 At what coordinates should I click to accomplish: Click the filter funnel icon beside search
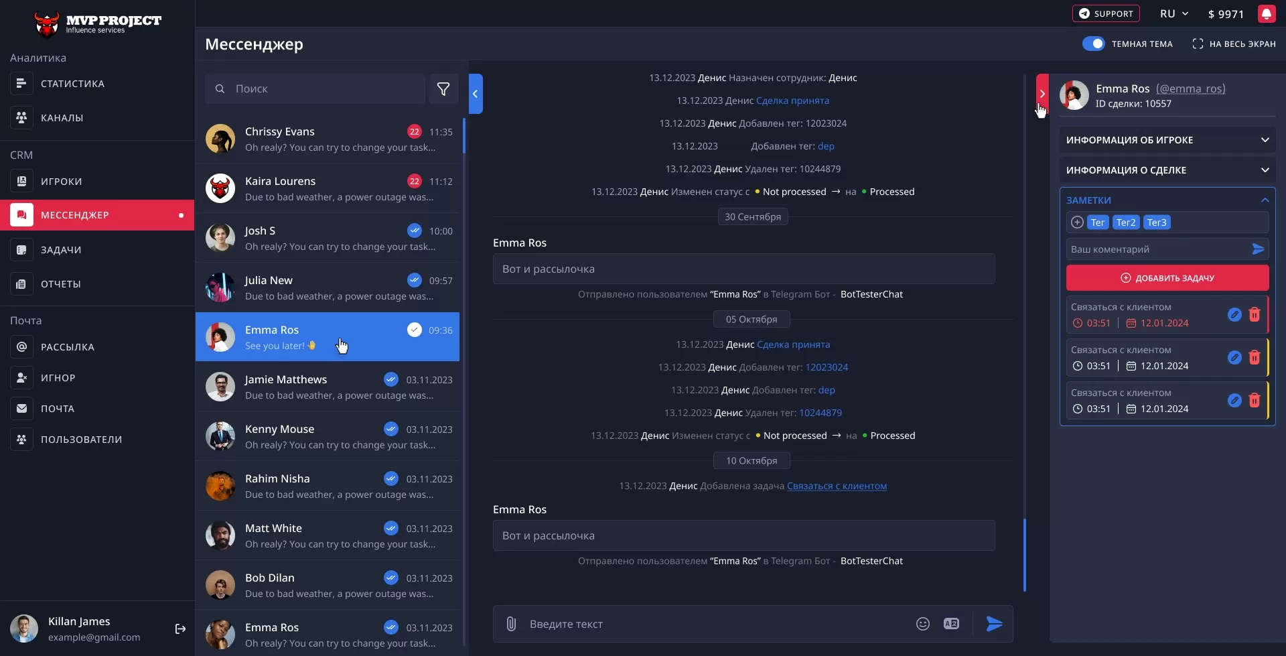[443, 89]
